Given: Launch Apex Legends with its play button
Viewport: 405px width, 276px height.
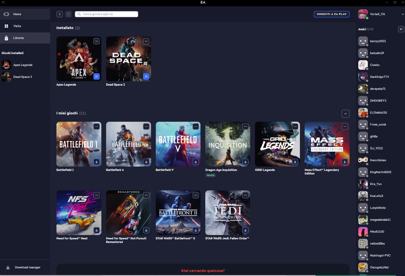Looking at the screenshot, I should tap(96, 76).
